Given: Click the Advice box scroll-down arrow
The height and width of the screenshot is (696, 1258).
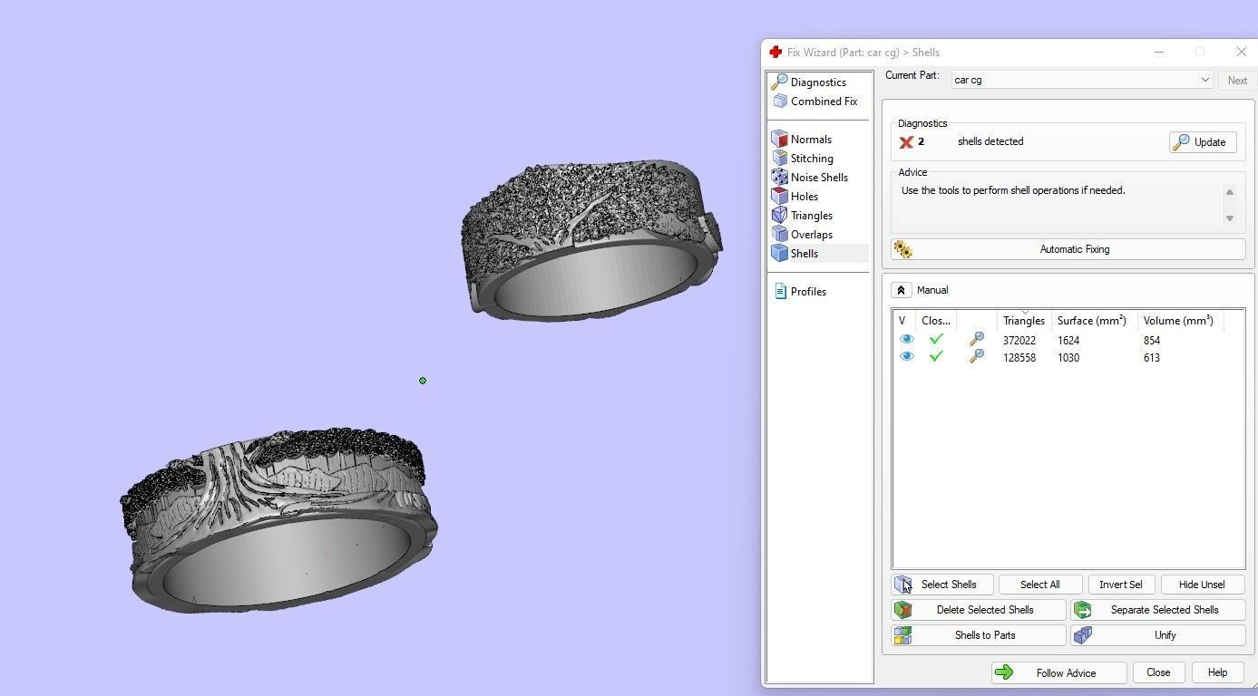Looking at the screenshot, I should (1230, 218).
